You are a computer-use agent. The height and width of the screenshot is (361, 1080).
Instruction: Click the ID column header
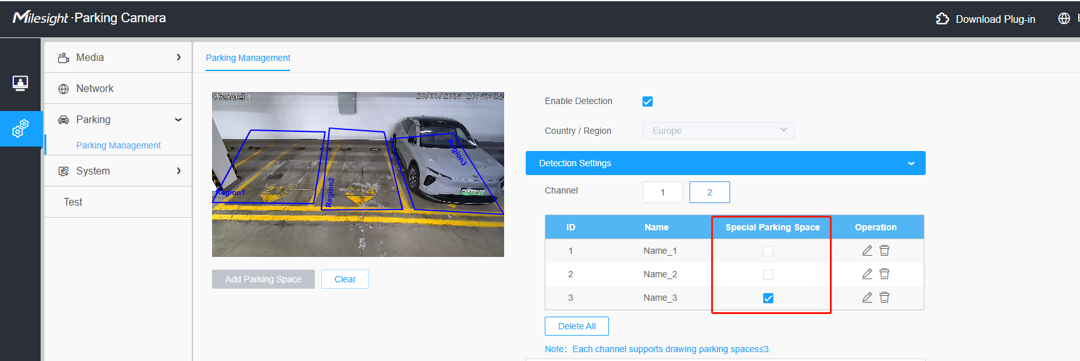[571, 227]
